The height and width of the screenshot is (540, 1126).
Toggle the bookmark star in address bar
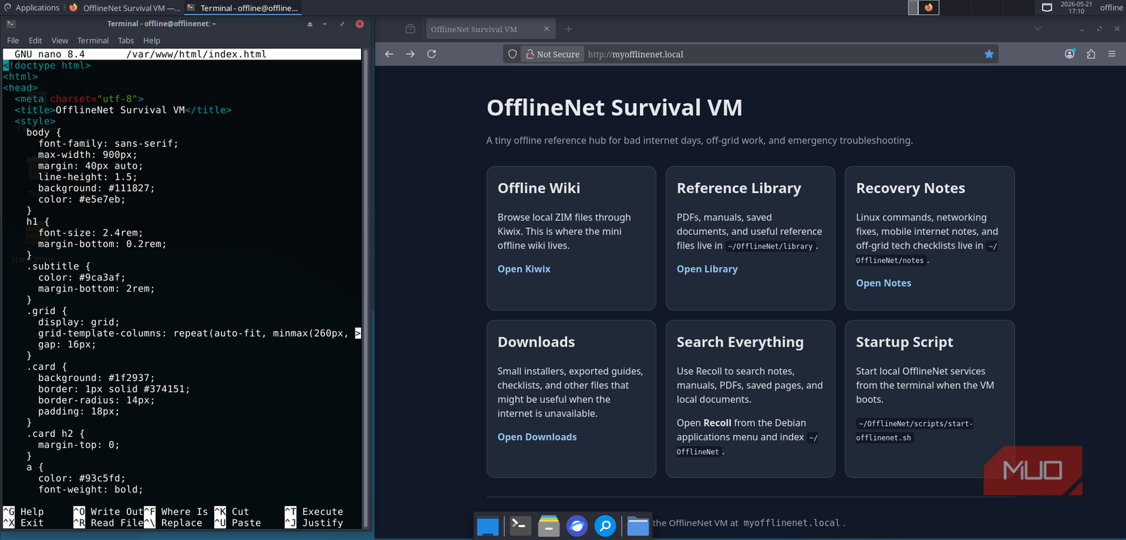[989, 54]
